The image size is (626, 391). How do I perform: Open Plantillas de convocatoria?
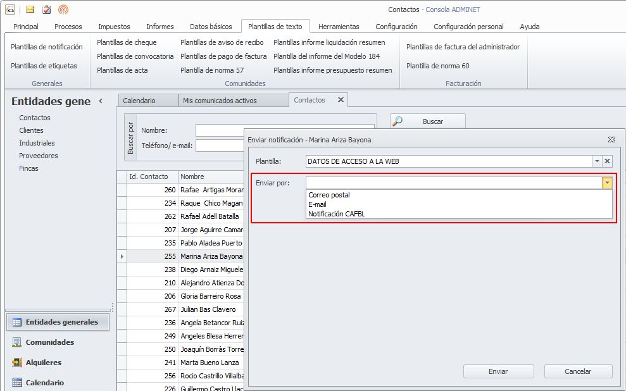click(135, 56)
